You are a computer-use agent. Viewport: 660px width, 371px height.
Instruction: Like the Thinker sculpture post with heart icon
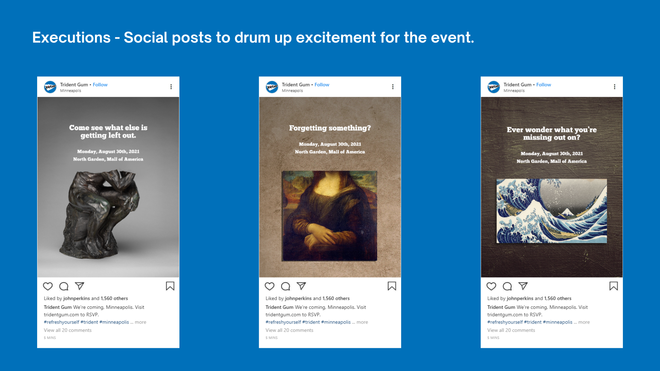tap(48, 286)
